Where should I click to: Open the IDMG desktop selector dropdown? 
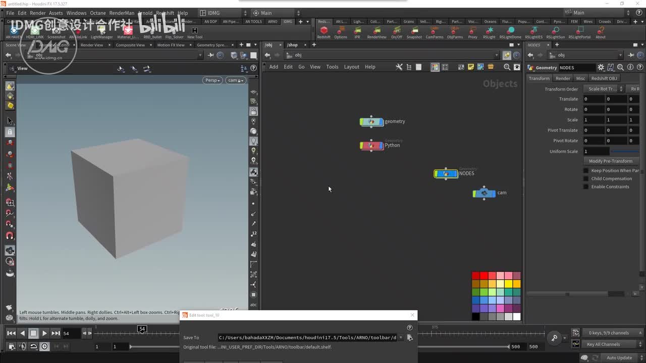pyautogui.click(x=224, y=13)
